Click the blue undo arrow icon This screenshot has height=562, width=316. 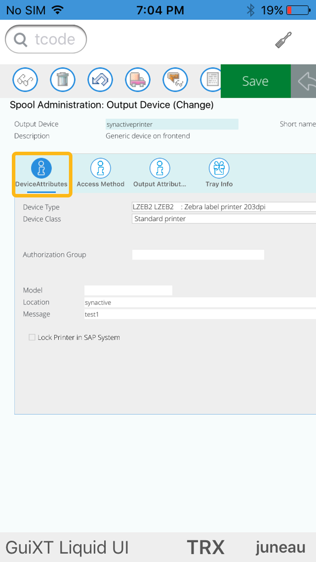(101, 80)
